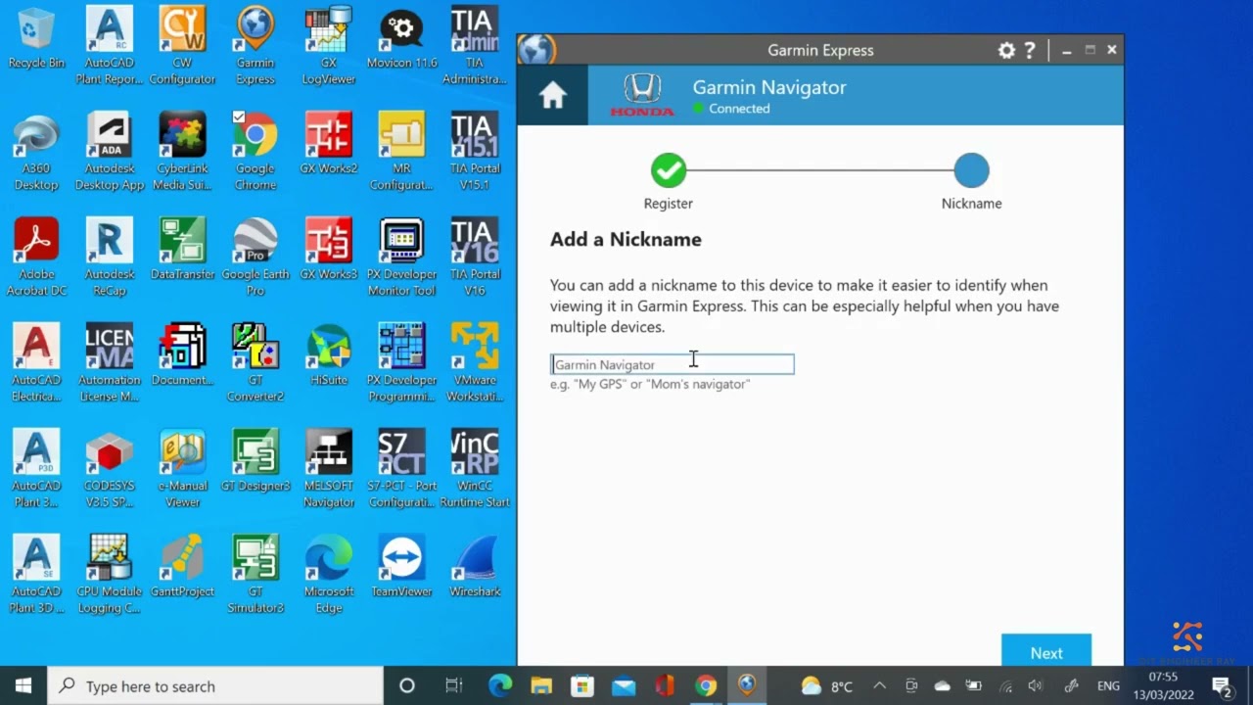Open File Explorer from taskbar
The image size is (1253, 705).
(x=541, y=685)
